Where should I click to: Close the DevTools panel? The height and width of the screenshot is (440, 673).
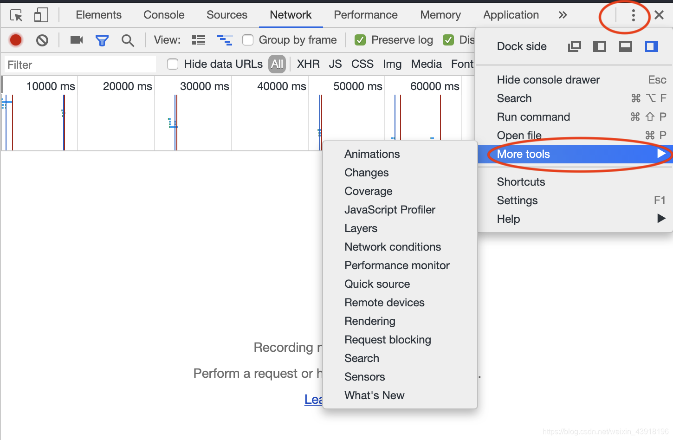[659, 15]
